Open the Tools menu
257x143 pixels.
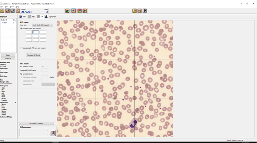pos(12,7)
